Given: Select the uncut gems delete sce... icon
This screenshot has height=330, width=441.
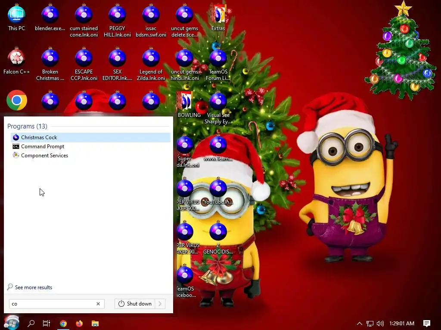Looking at the screenshot, I should coord(184,21).
